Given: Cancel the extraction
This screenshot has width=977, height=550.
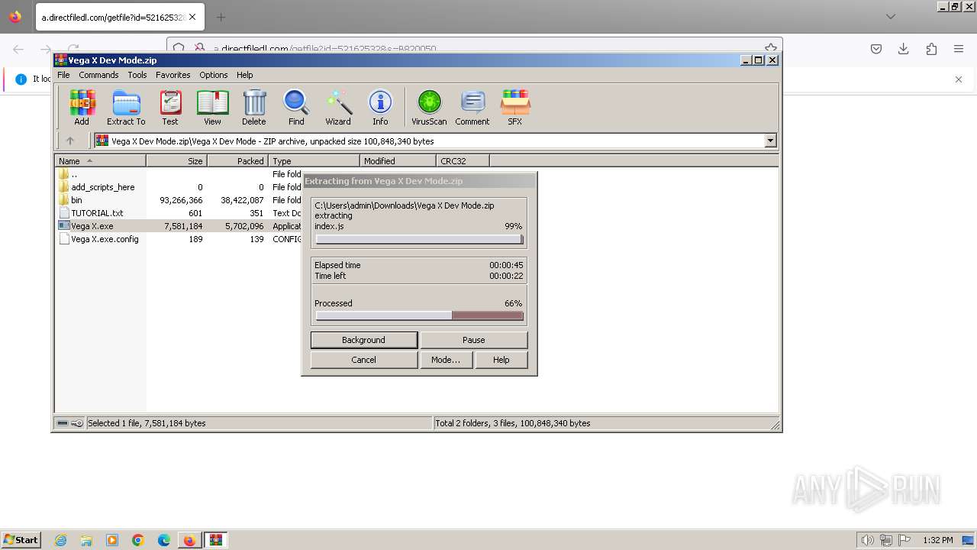Looking at the screenshot, I should 364,360.
